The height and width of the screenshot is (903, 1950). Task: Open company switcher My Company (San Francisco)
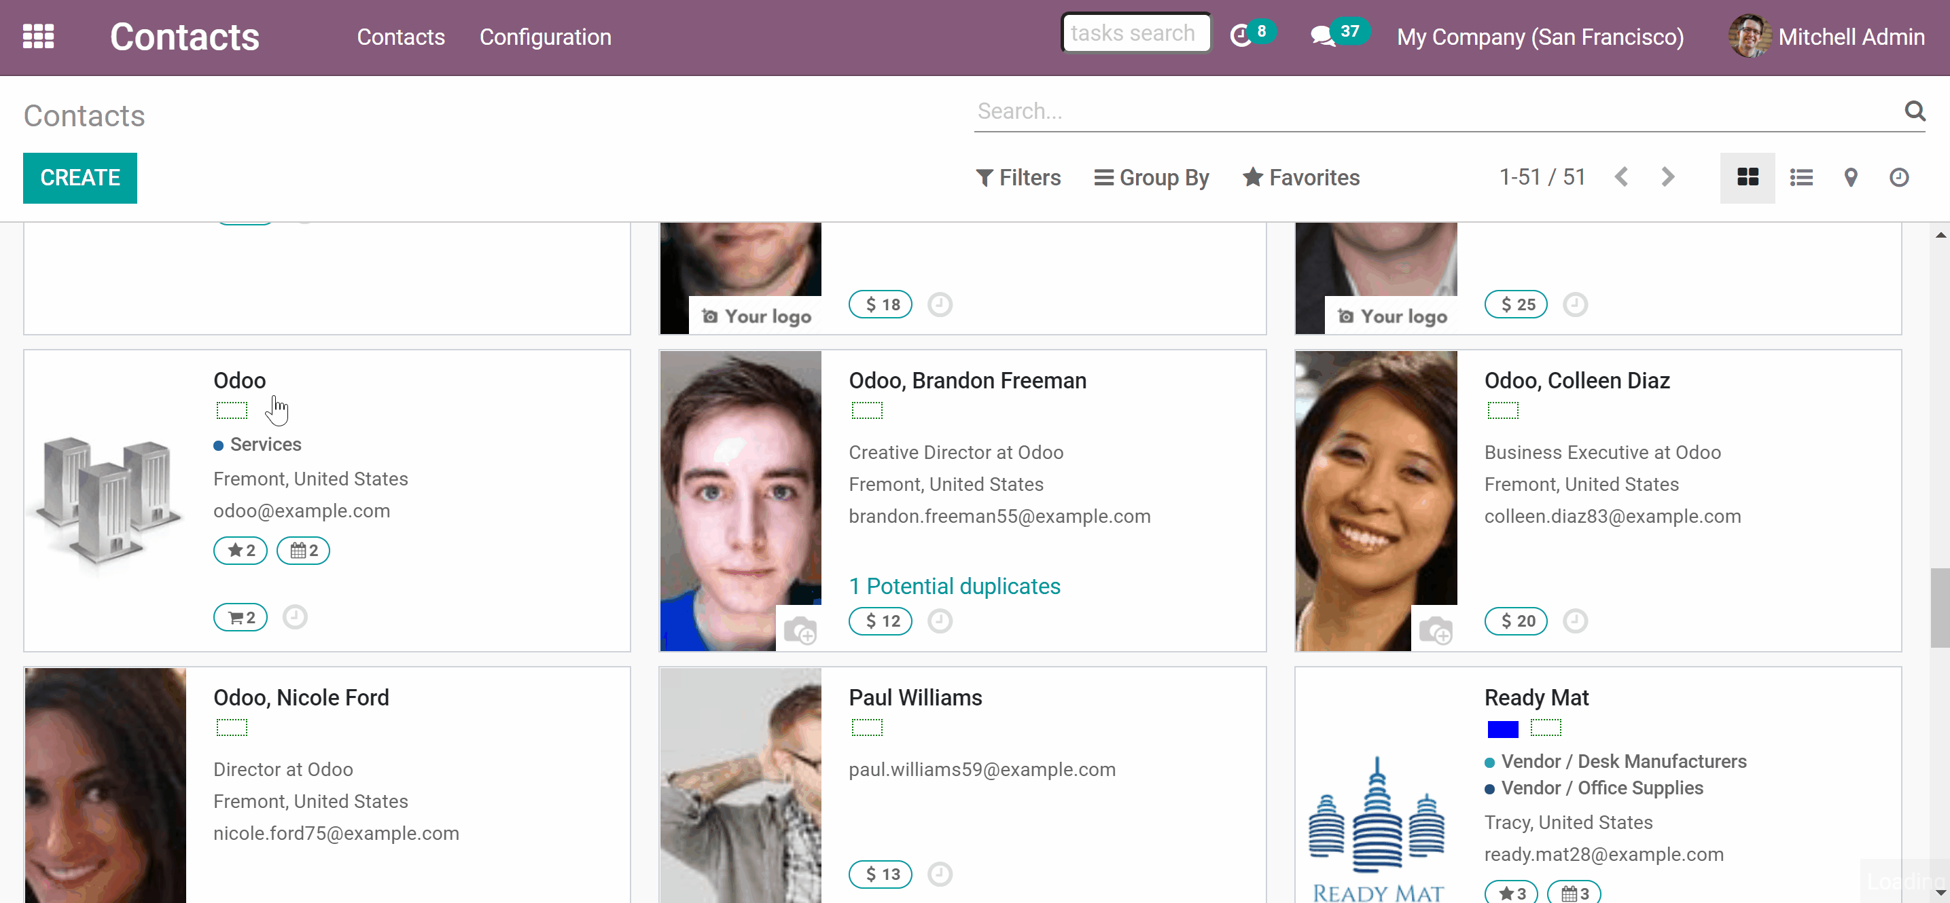pos(1540,37)
